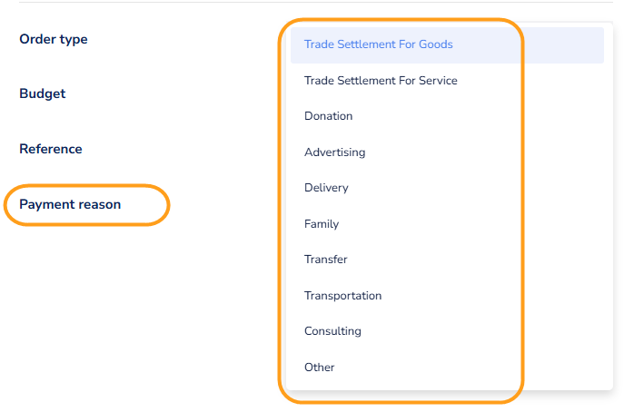Select the second trade settlement option
Image resolution: width=634 pixels, height=412 pixels.
point(381,81)
